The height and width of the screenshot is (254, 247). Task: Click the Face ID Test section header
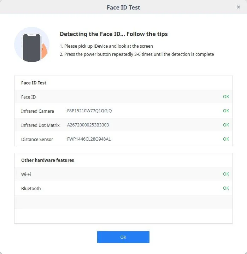coord(34,83)
